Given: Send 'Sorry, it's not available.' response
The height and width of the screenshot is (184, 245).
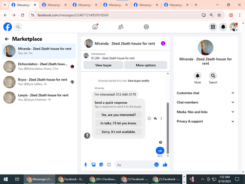Looking at the screenshot, I should tap(119, 131).
